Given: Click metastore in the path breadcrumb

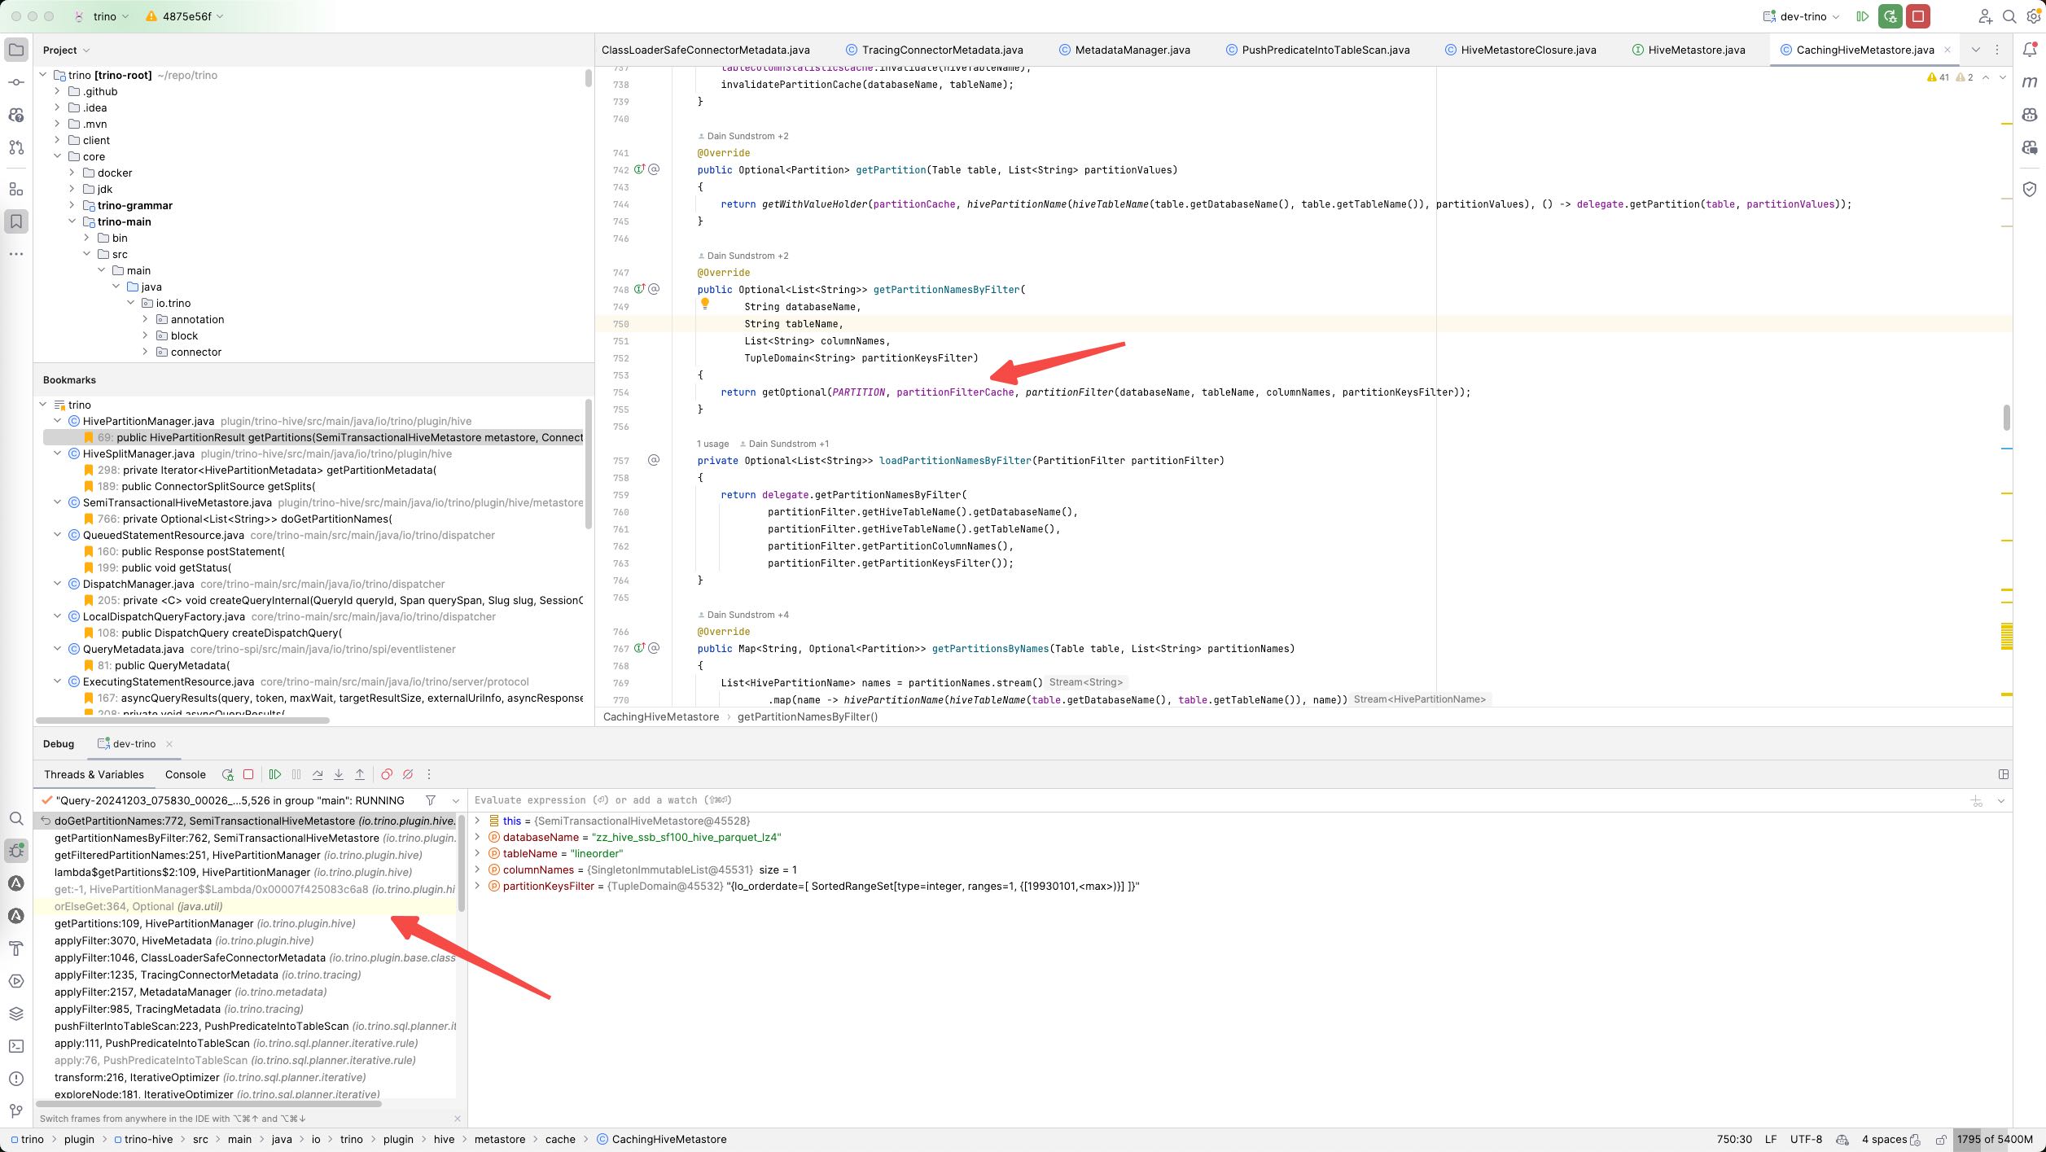Looking at the screenshot, I should pos(499,1139).
